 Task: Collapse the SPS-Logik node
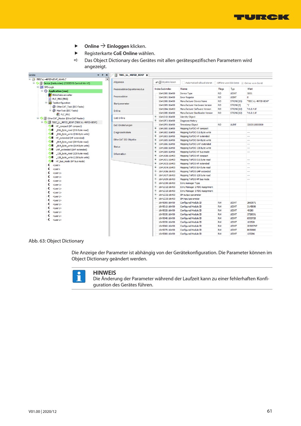click(38, 87)
